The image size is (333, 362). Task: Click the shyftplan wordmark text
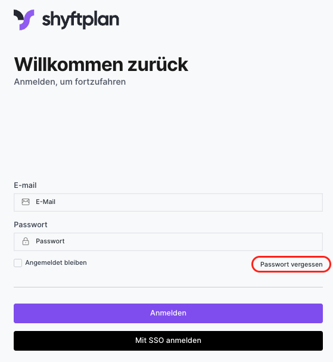pyautogui.click(x=80, y=20)
